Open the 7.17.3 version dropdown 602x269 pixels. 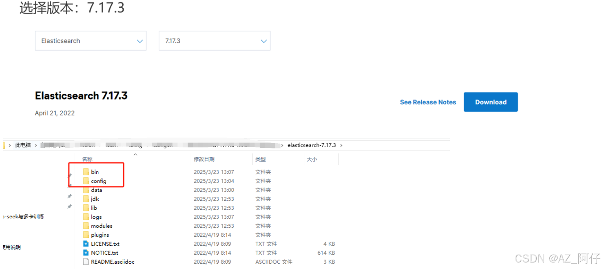point(215,41)
